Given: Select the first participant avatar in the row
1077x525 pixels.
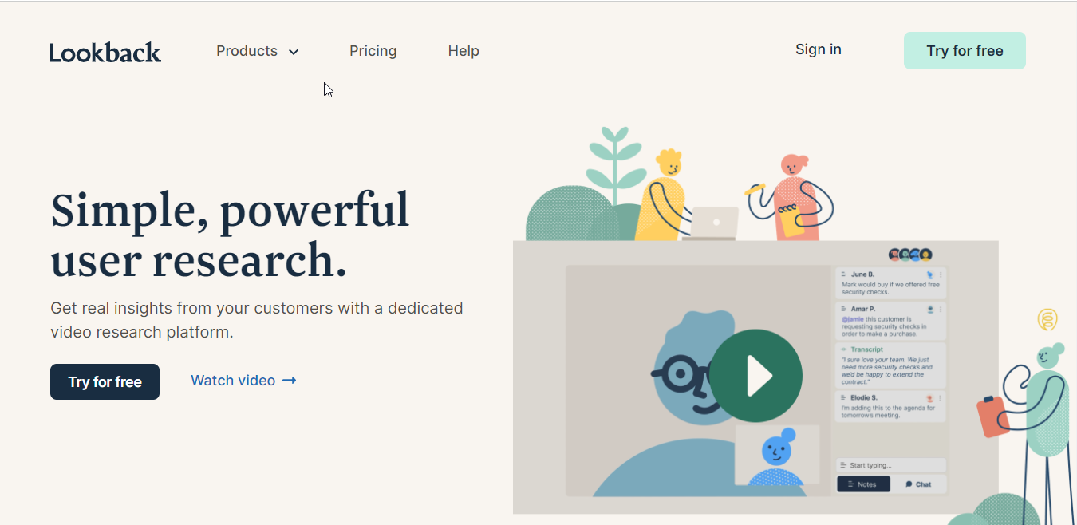Looking at the screenshot, I should pos(893,253).
